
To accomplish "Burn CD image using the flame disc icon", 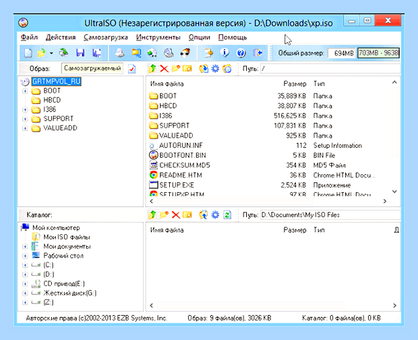I will (x=185, y=53).
